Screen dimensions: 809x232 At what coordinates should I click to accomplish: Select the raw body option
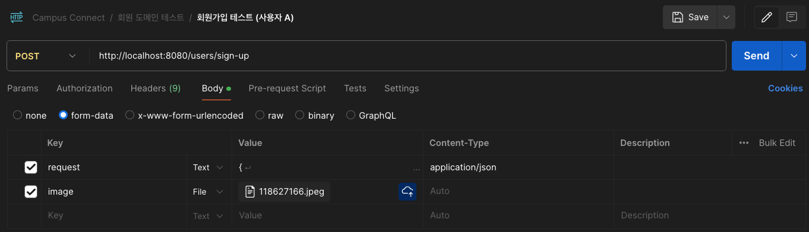point(269,115)
